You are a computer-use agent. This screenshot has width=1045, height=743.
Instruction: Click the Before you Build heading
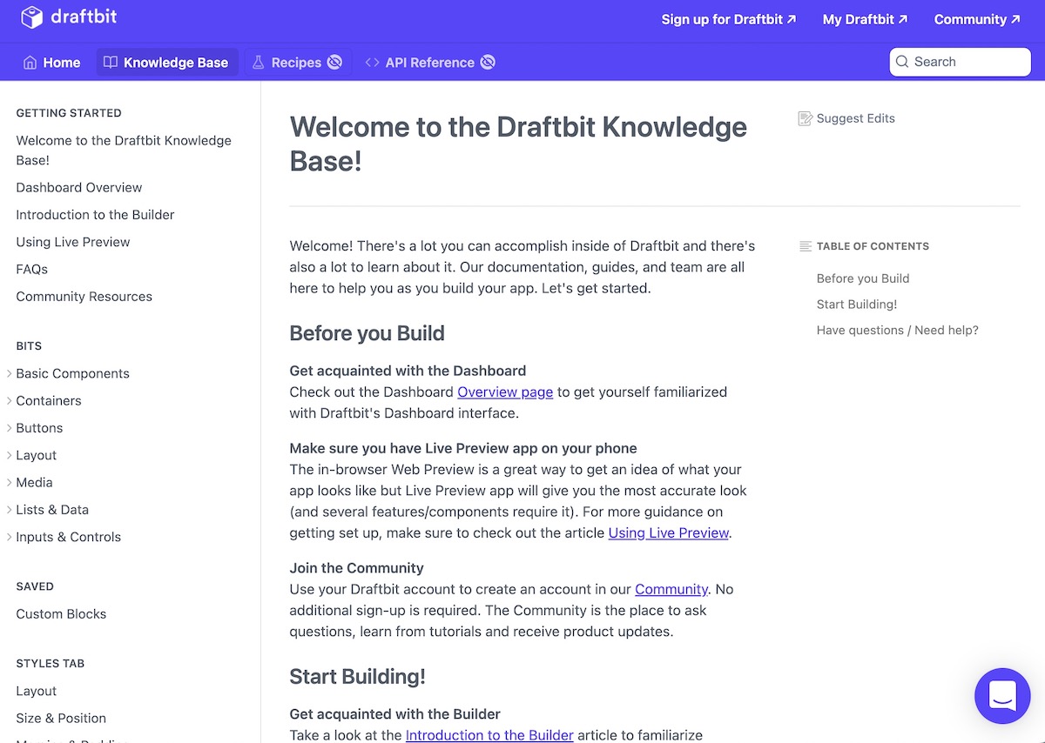(x=367, y=333)
